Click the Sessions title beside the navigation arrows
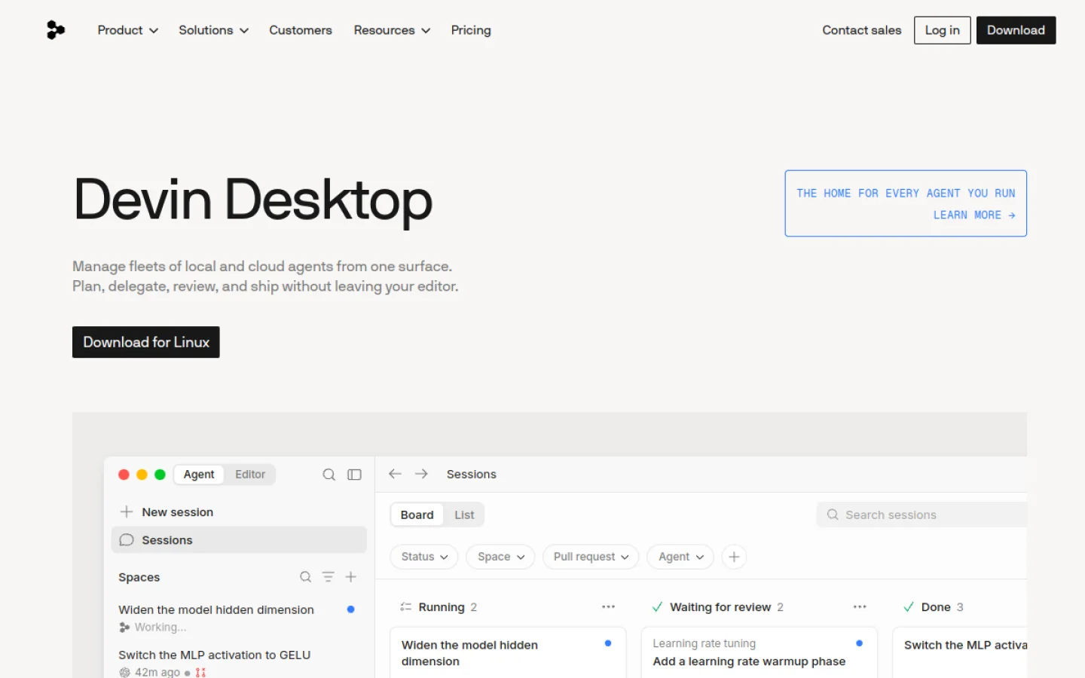This screenshot has width=1085, height=678. click(472, 474)
